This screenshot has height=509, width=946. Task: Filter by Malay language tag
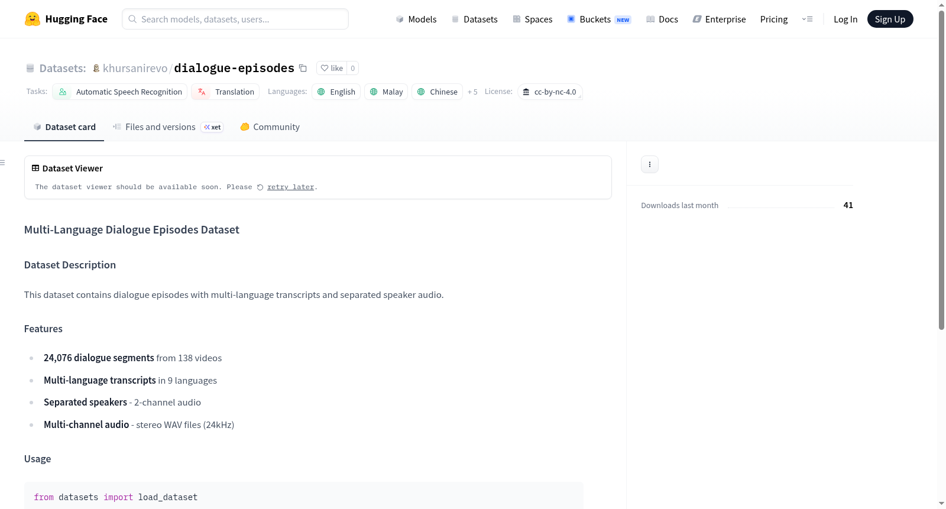coord(386,92)
